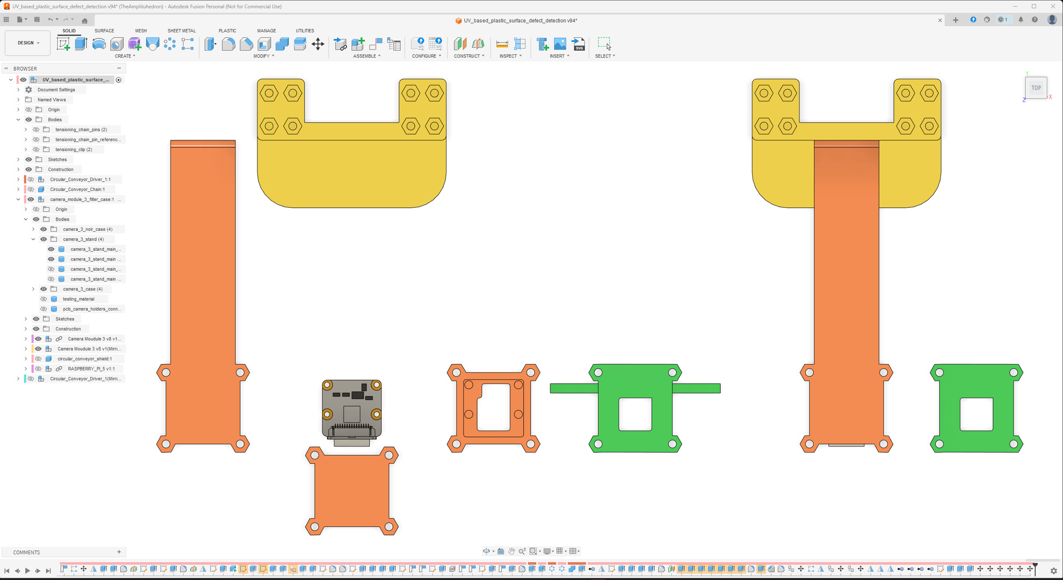Select the Joint tool in Assemble
1063x580 pixels.
(x=376, y=44)
